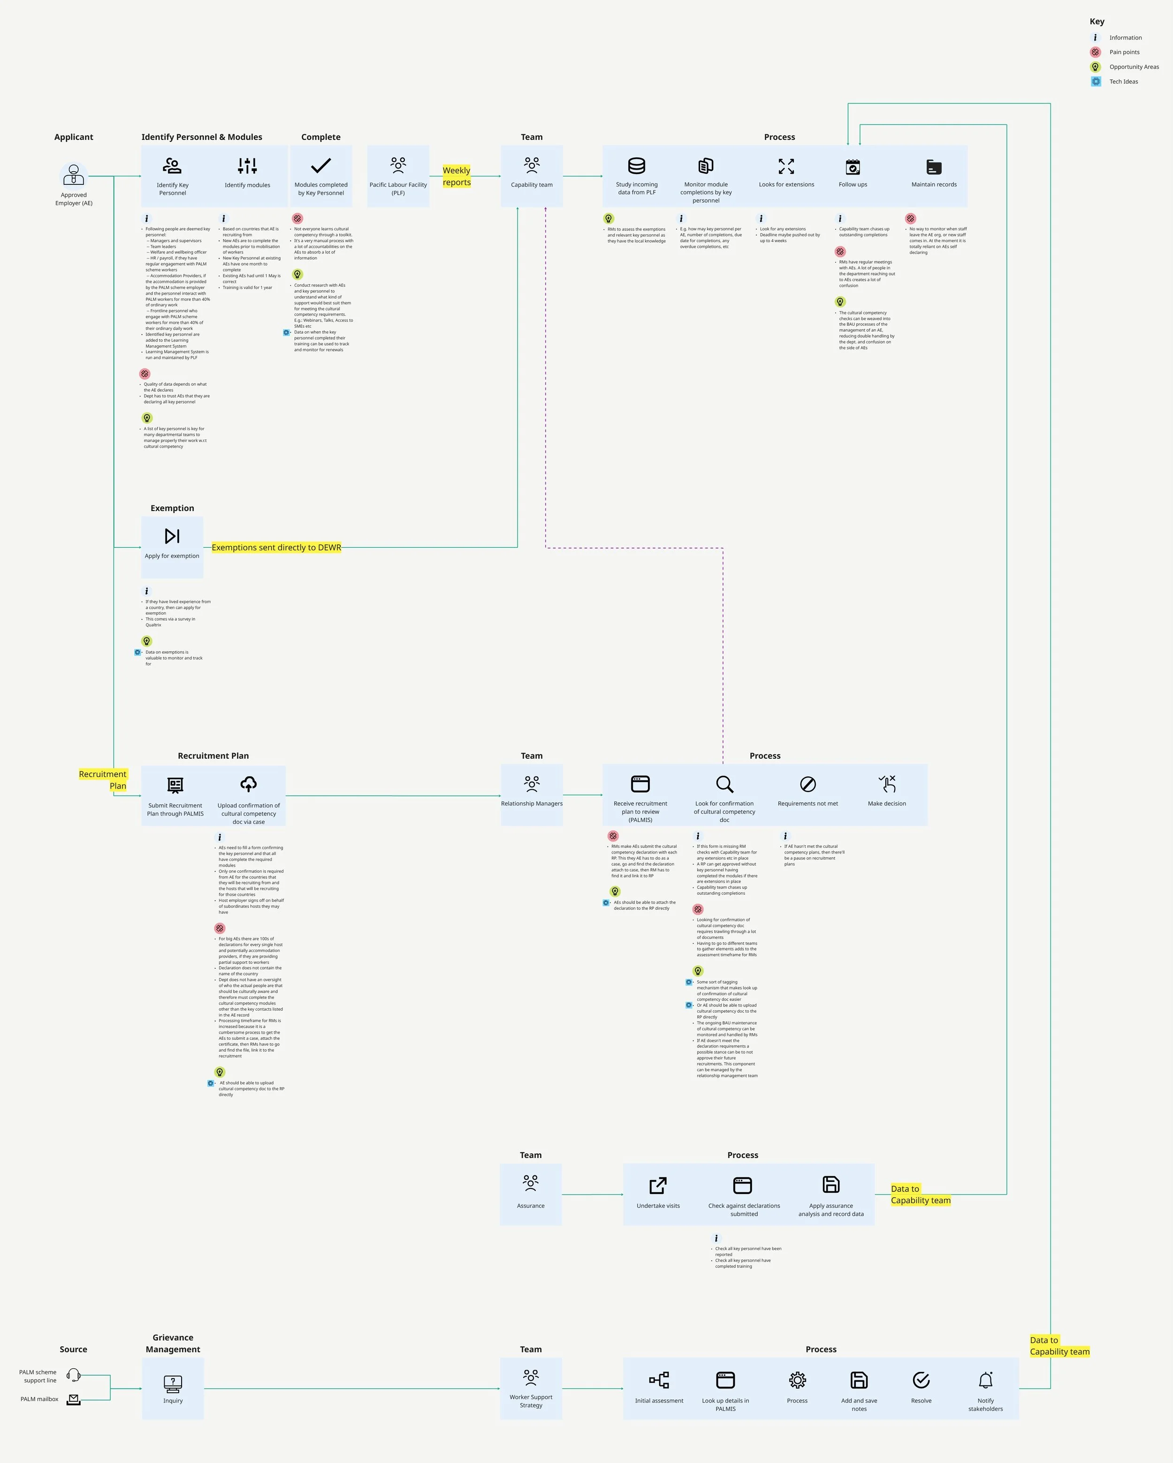Click the Modules completed checkmark icon

pyautogui.click(x=321, y=166)
